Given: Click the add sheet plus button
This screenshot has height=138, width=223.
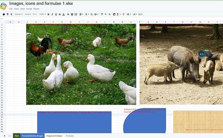Looking at the screenshot, I should (4, 136).
